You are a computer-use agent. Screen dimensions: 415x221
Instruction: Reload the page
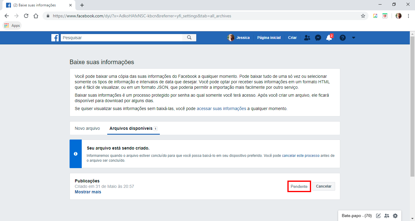point(26,16)
